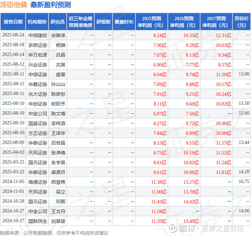Click the 雪球 watermark logo icon
The width and height of the screenshot is (251, 236).
(173, 228)
